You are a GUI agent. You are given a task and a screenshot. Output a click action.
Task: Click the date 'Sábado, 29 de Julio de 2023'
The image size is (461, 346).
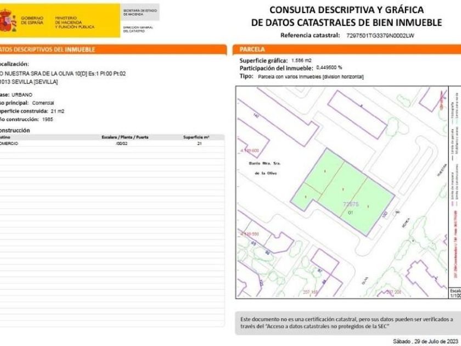[425, 341]
